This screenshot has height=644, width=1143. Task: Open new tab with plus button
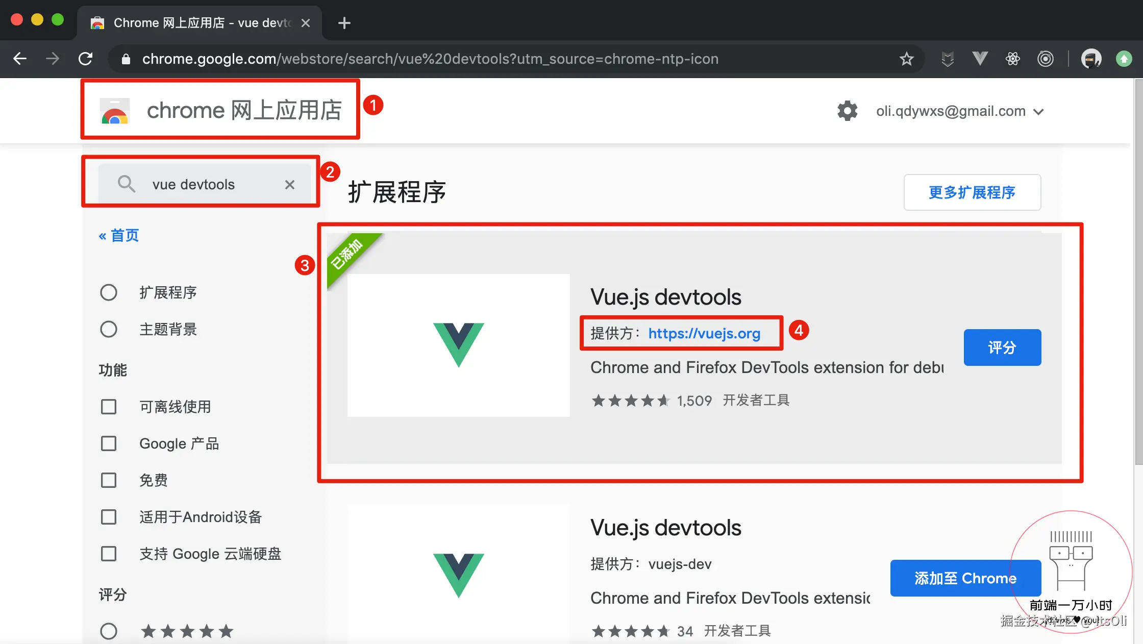pos(344,23)
